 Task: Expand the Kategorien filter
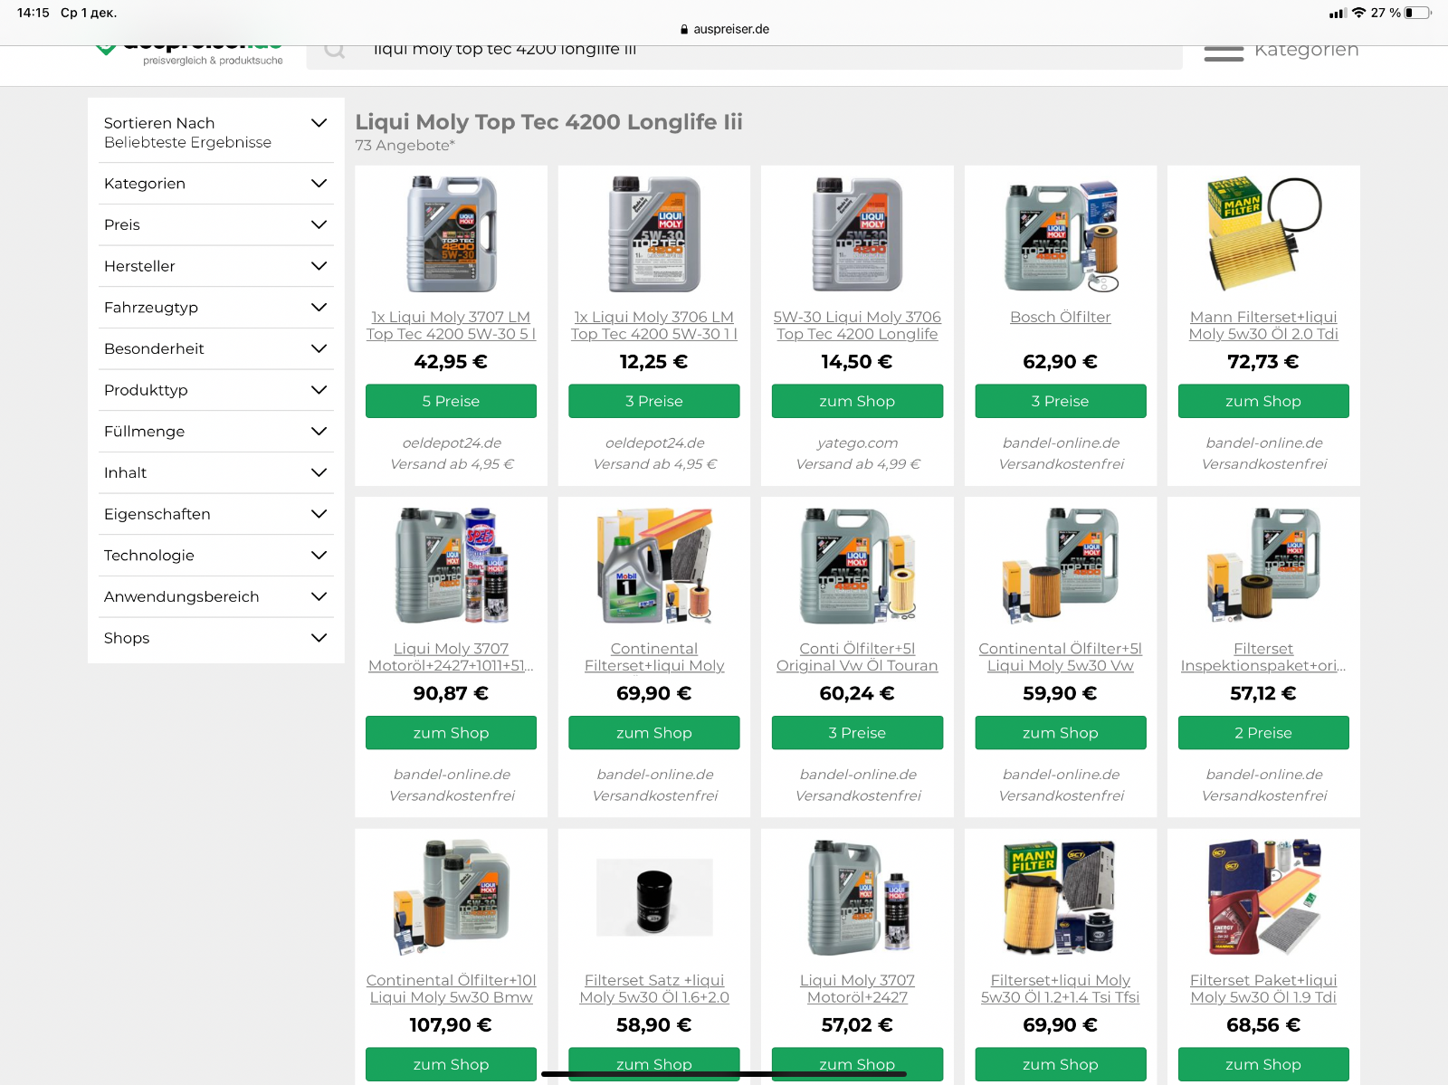point(215,184)
